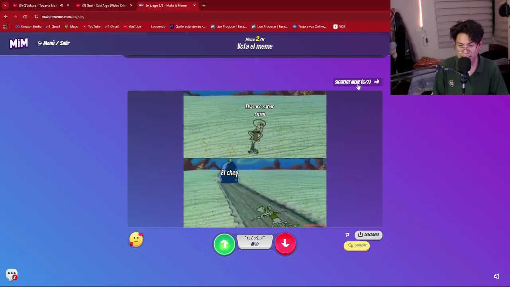
Task: Downvote the meme with red arrow
Action: 285,244
